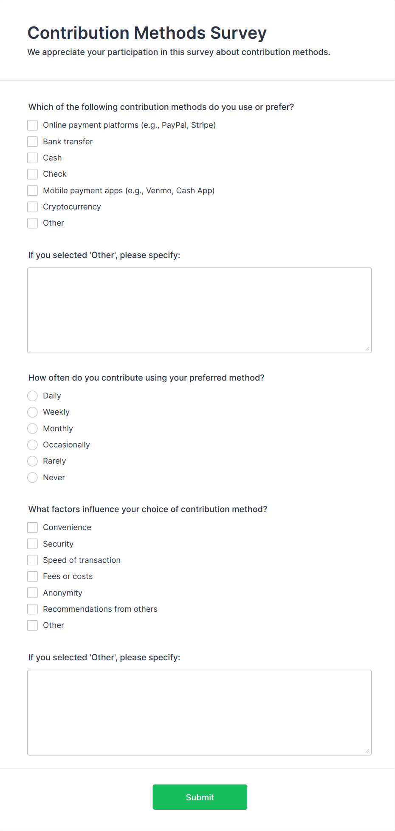
Task: Tick the Bank transfer checkbox
Action: (33, 141)
